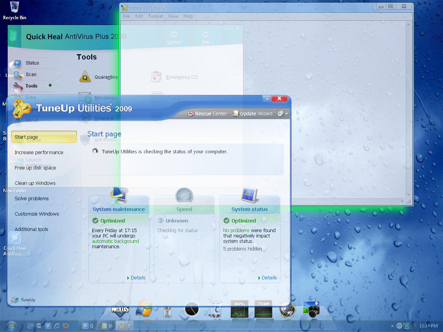Viewport: 443px width, 332px height.
Task: Click the recycle bin icon in the dock
Action: click(216, 309)
